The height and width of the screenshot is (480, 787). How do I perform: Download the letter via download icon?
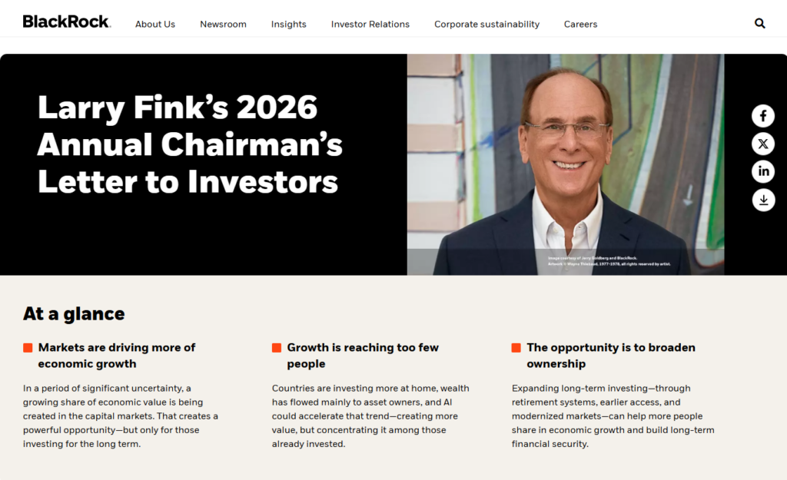pos(763,200)
